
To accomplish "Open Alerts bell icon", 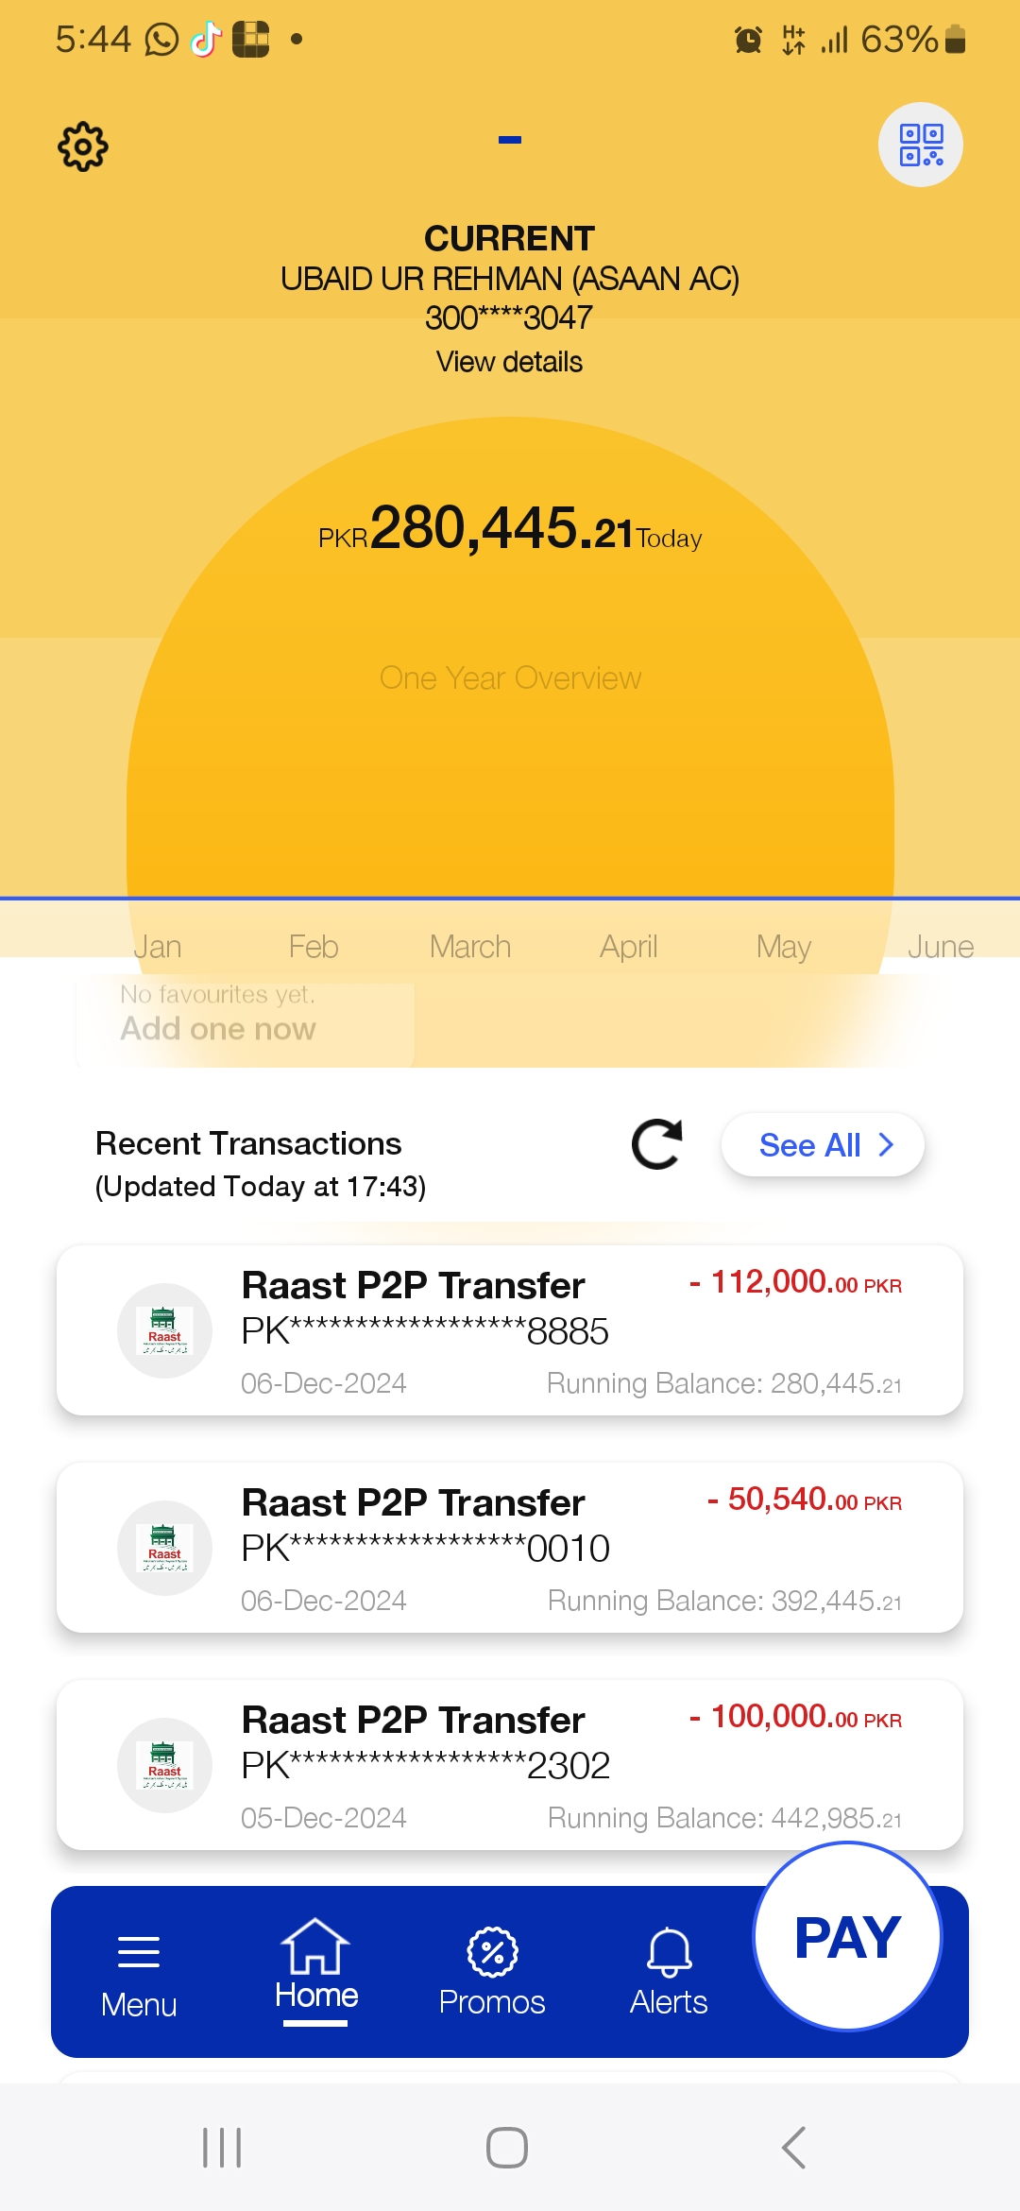I will [x=669, y=1952].
